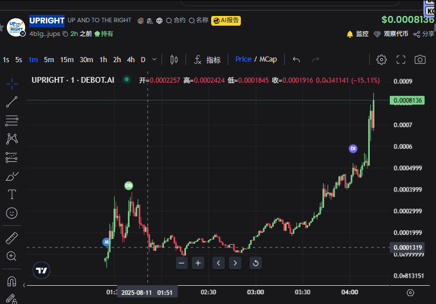
Task: Reset the chart view
Action: pos(256,263)
